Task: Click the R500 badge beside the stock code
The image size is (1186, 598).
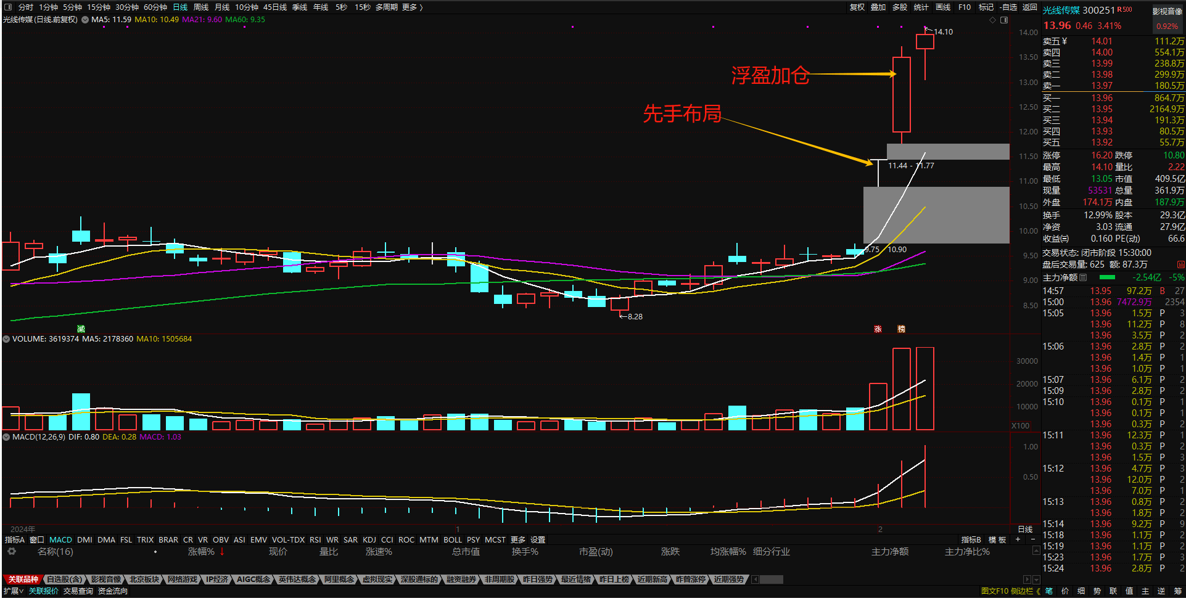Action: pos(1125,9)
